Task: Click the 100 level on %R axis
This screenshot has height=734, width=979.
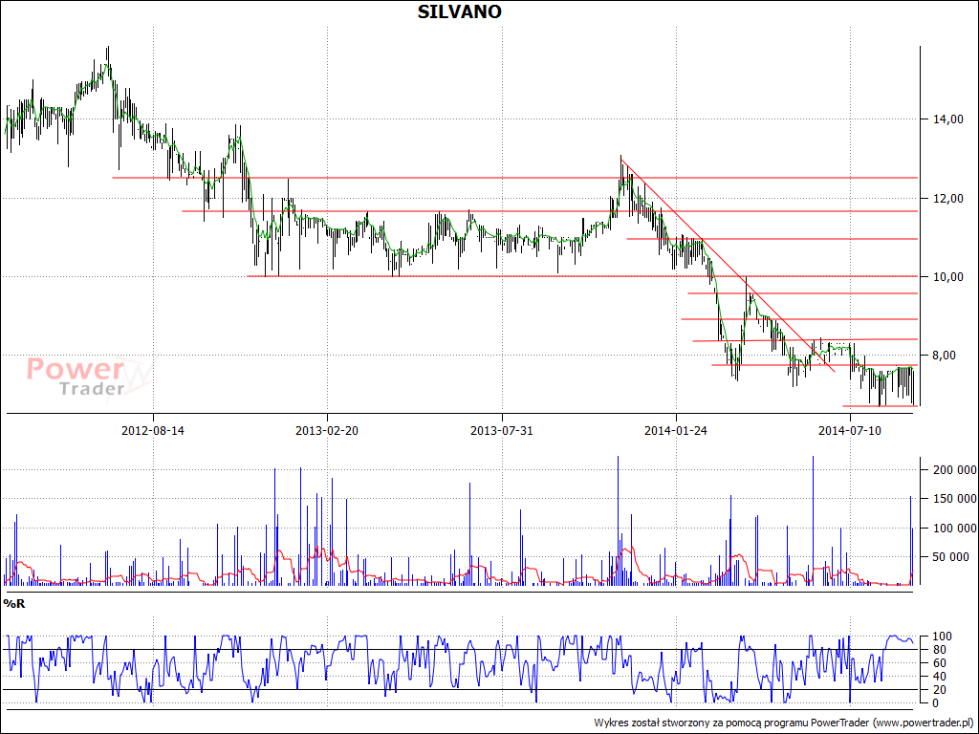Action: click(x=942, y=637)
